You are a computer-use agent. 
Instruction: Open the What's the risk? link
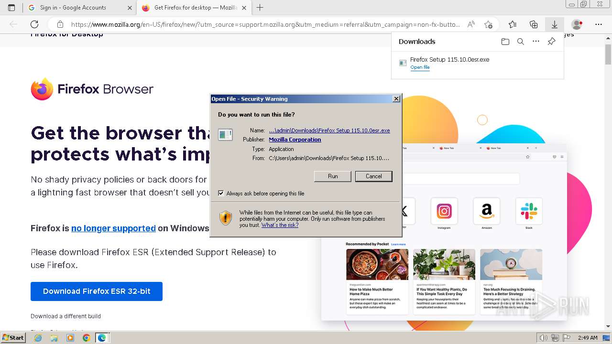[x=280, y=225]
